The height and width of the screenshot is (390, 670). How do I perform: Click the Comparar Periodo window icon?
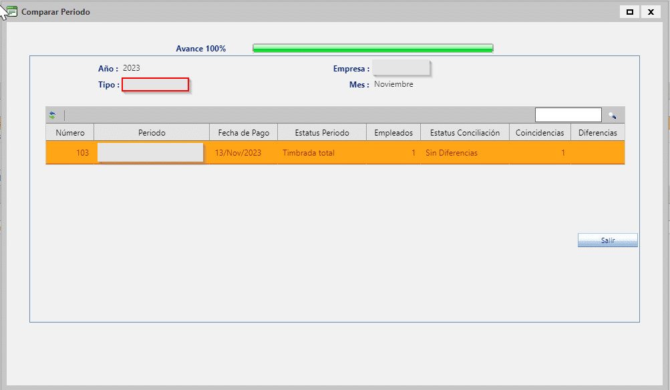pos(12,12)
